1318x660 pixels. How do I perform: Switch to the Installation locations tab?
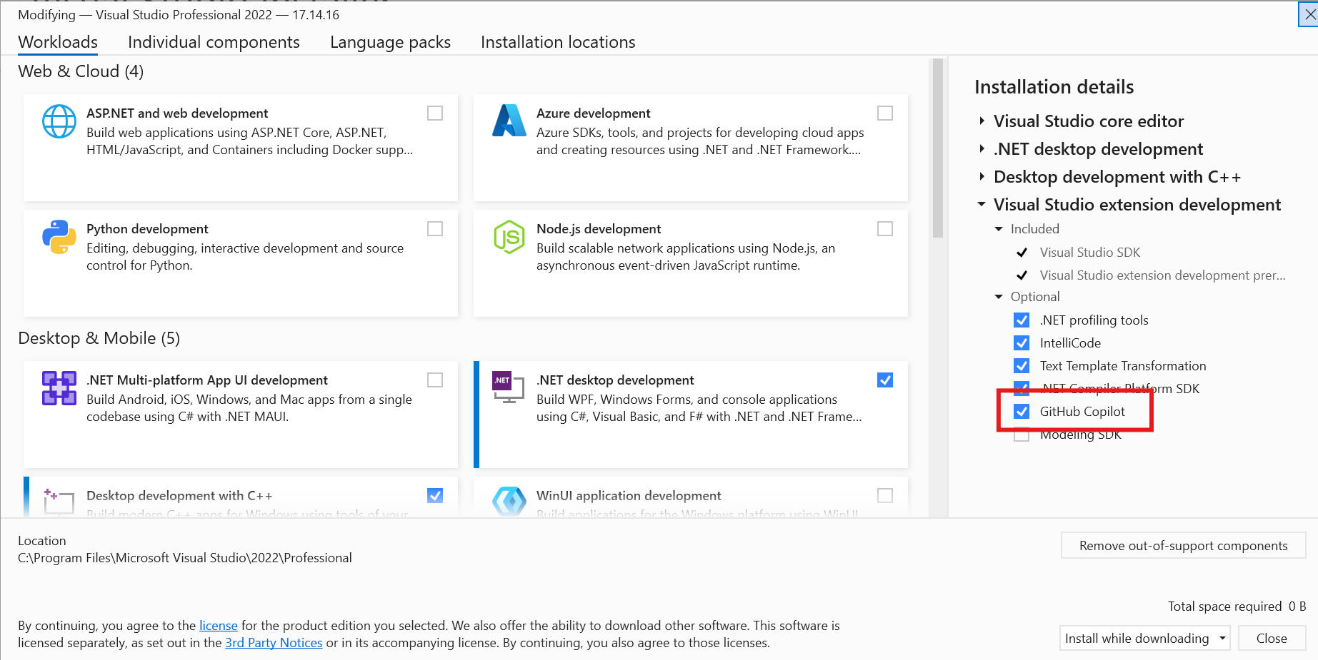click(558, 42)
